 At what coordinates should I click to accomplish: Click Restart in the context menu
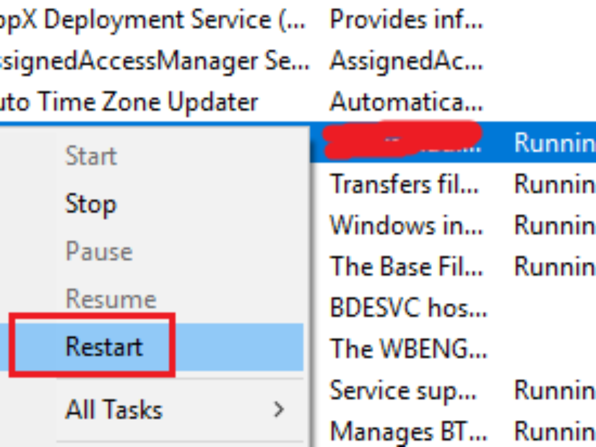click(x=104, y=346)
